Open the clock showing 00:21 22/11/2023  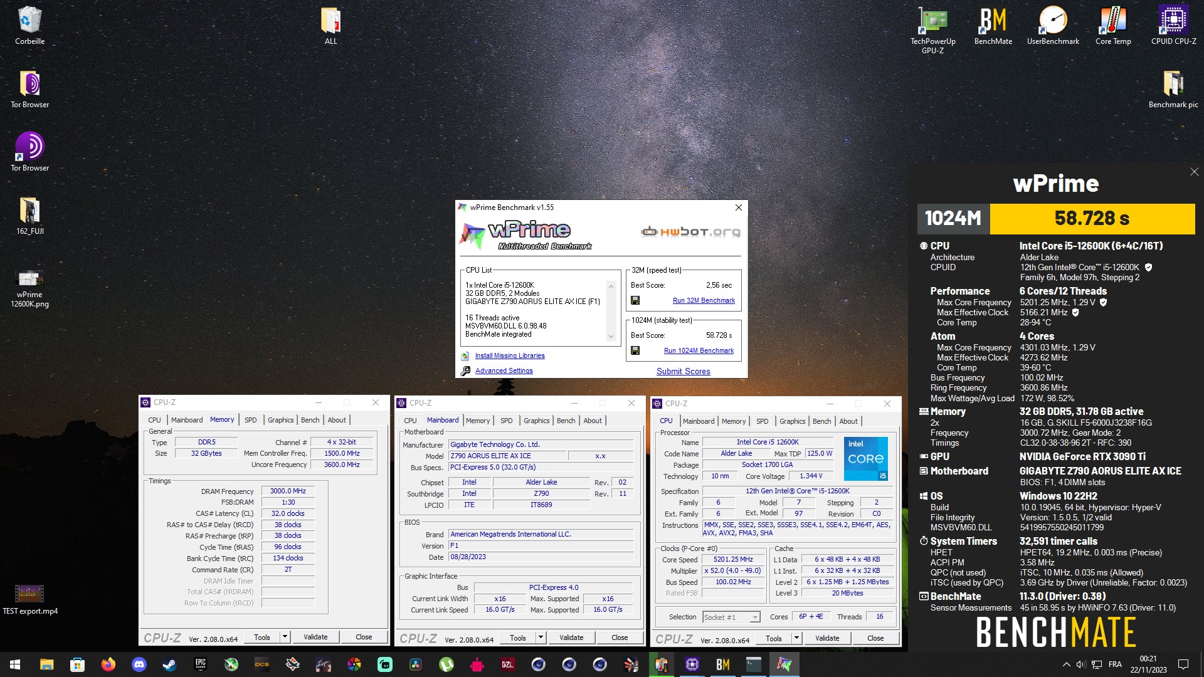pyautogui.click(x=1148, y=664)
